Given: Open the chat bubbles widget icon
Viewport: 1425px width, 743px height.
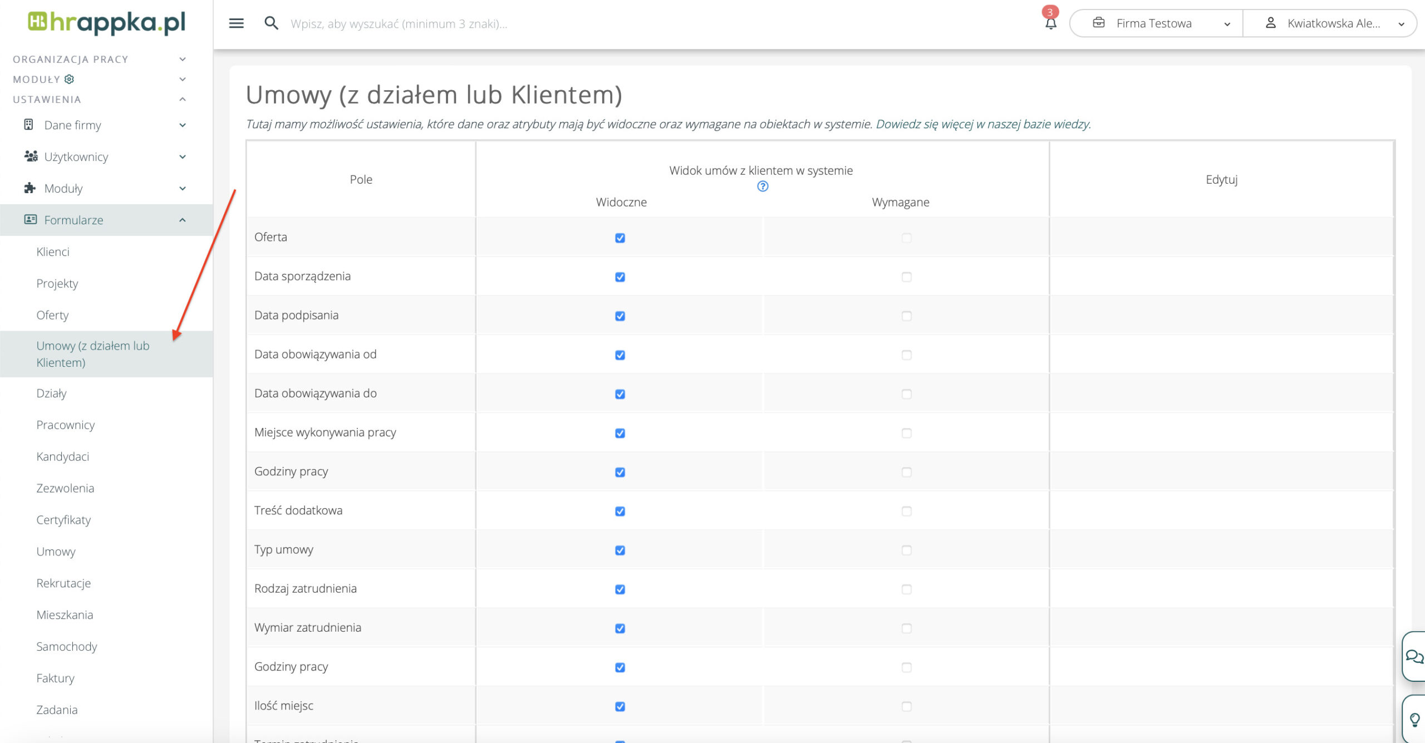Looking at the screenshot, I should [1414, 656].
